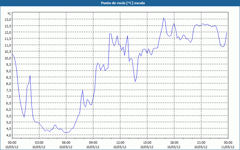Select the 11/05/12 date label
This screenshot has width=240, height=150.
[x=228, y=147]
